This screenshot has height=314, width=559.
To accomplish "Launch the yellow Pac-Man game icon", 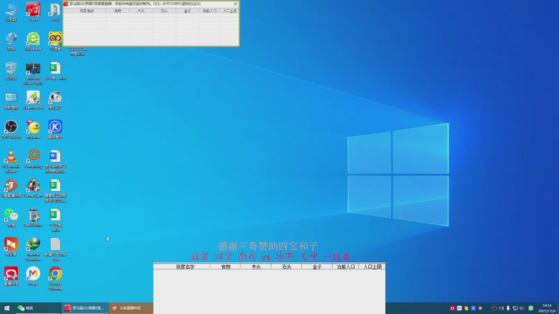I will point(33,129).
